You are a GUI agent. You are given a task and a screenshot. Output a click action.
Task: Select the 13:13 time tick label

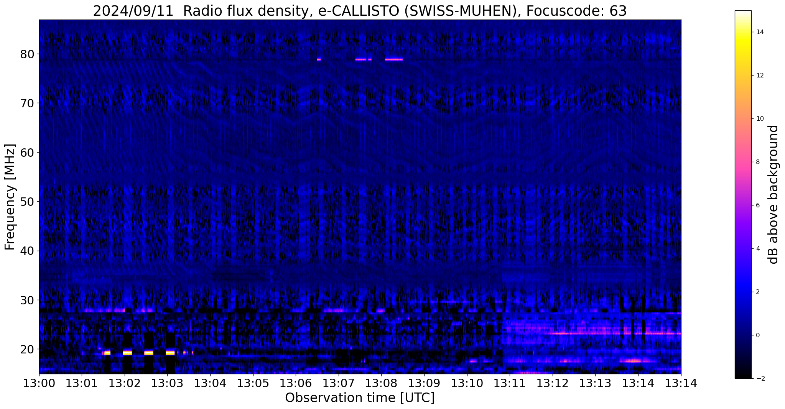tap(595, 383)
